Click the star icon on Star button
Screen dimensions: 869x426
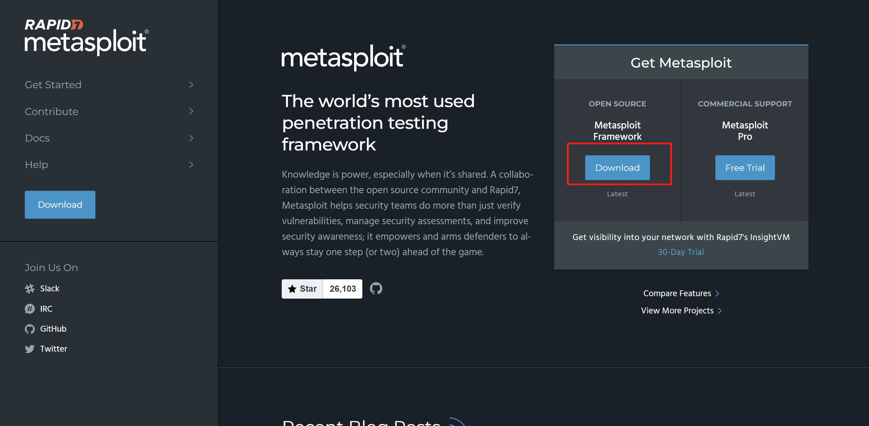pos(292,289)
